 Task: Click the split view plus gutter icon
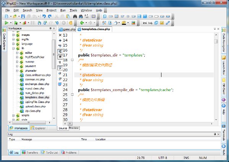click(x=60, y=40)
